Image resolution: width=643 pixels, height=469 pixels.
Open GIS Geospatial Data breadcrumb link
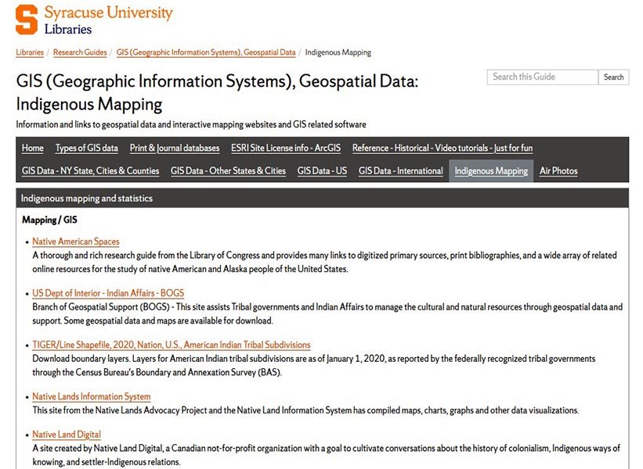(x=206, y=52)
